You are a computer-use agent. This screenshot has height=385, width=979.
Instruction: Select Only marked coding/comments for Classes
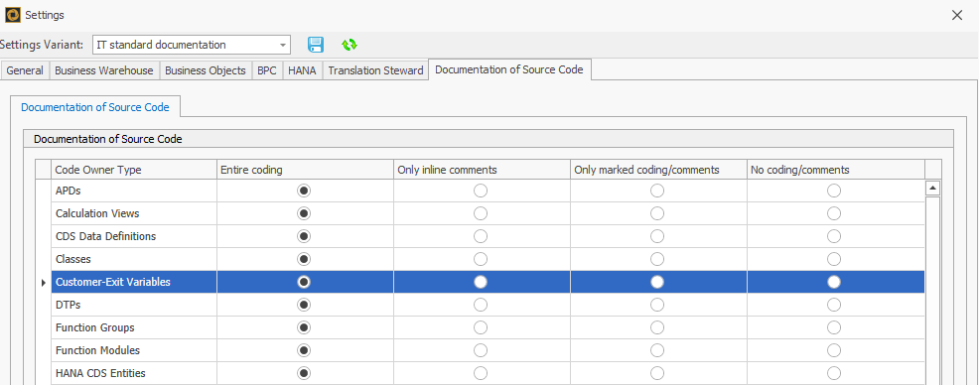(657, 259)
